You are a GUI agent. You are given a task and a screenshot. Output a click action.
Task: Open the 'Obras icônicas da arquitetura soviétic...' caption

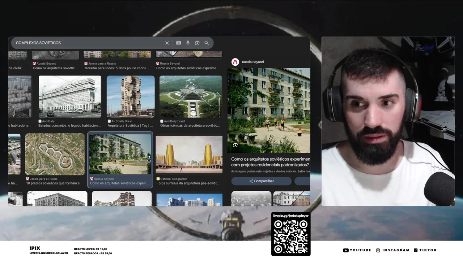[x=190, y=126]
